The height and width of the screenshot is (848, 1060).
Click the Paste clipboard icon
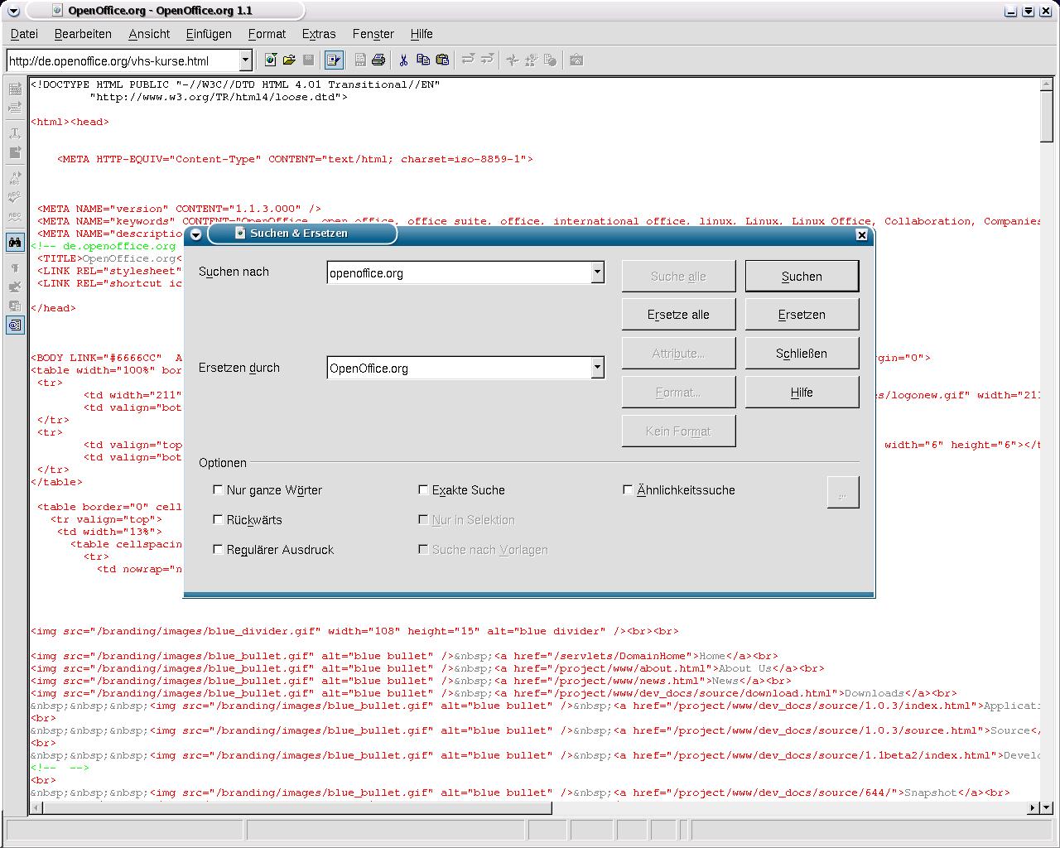[x=442, y=60]
